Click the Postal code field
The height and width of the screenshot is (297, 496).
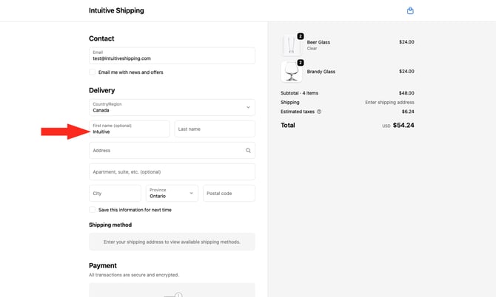point(229,193)
